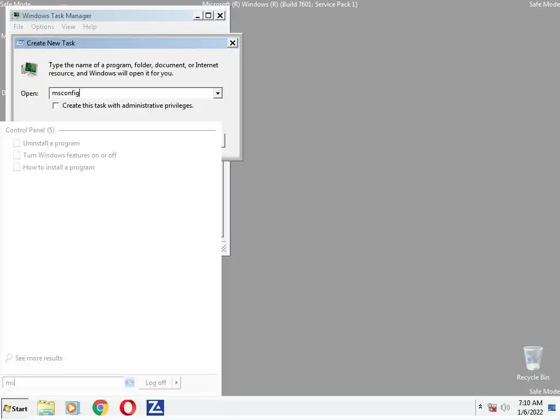Screen dimensions: 560x420
Task: Open the File menu in Task Manager
Action: click(x=18, y=27)
